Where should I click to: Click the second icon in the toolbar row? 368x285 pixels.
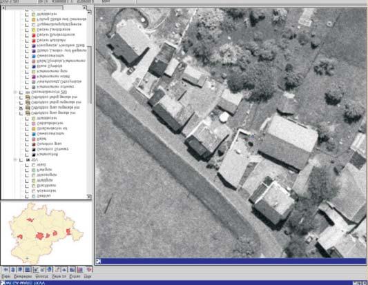[13, 270]
